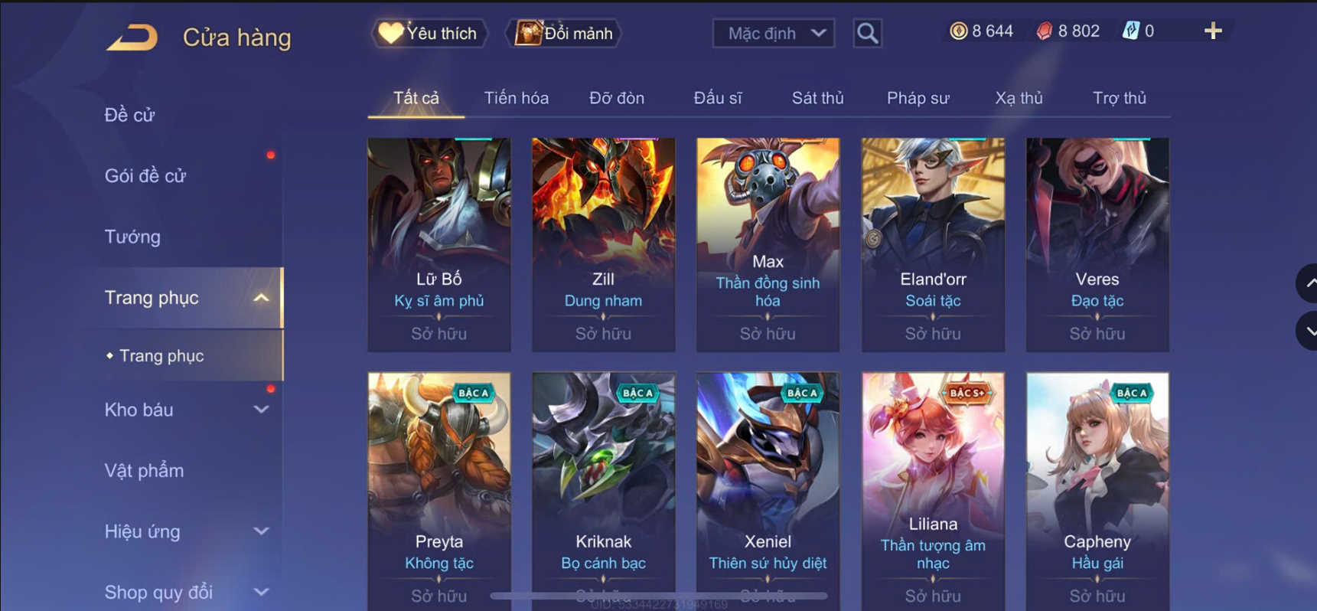Click the blue voucher currency icon

(x=1130, y=31)
